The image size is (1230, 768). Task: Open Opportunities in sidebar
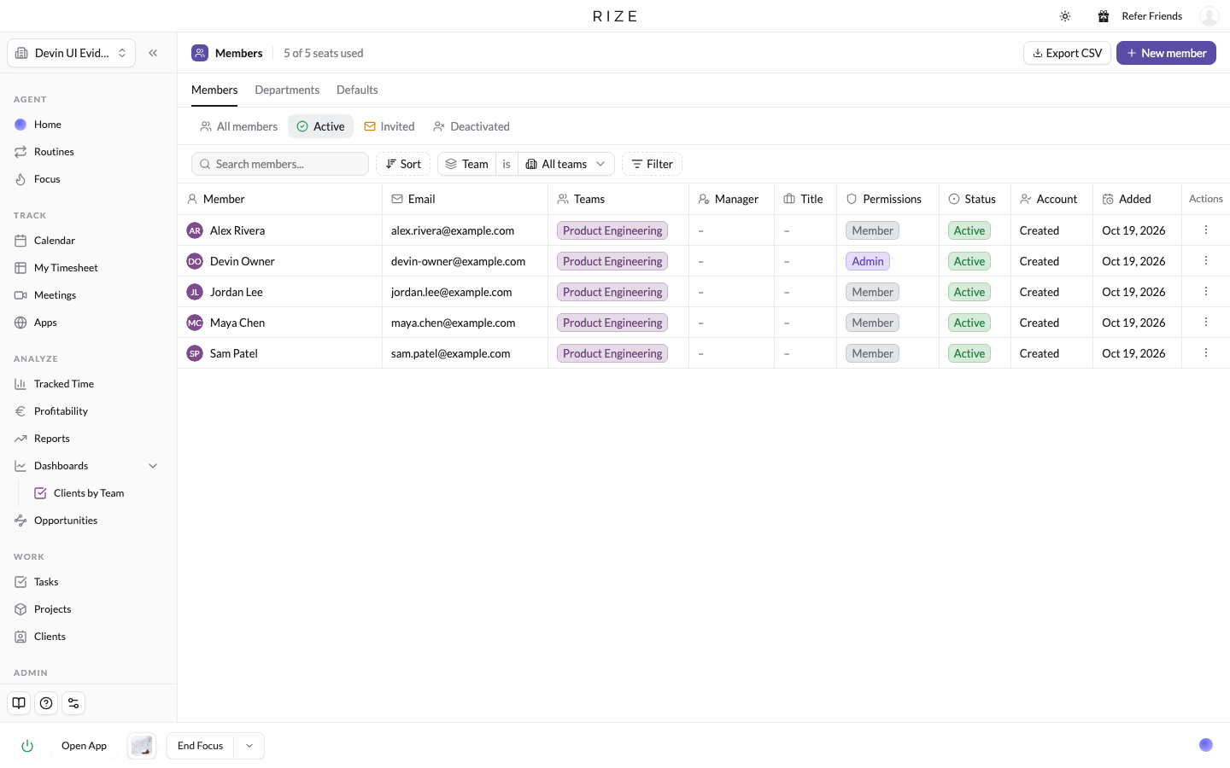pyautogui.click(x=88, y=521)
